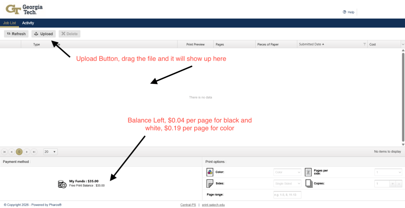
Task: Click the My Funds coins icon
Action: coord(62,184)
